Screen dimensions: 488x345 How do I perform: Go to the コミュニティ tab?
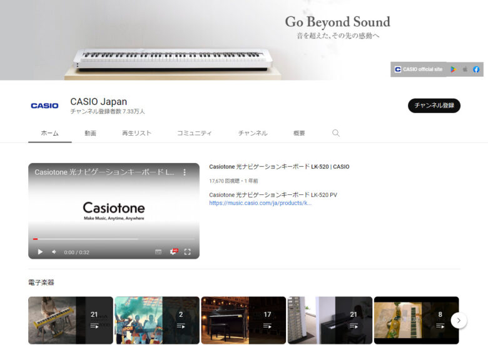(194, 133)
